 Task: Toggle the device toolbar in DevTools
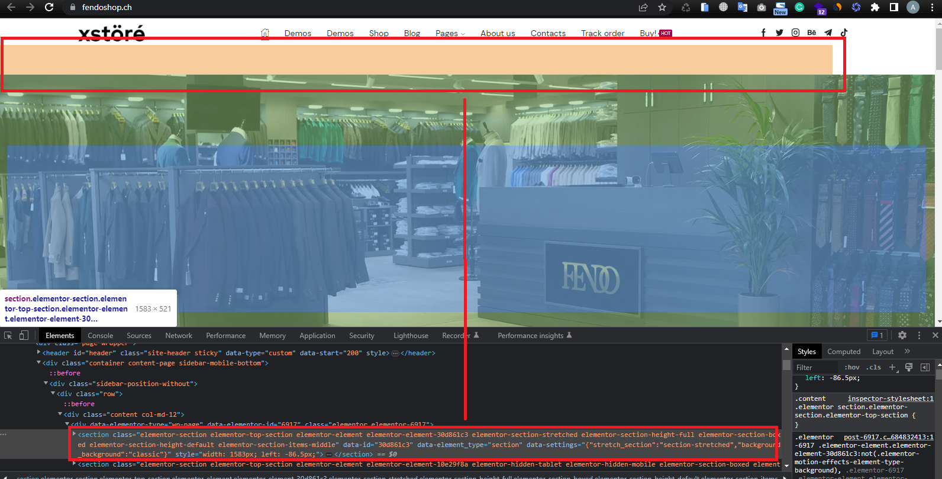click(x=24, y=335)
